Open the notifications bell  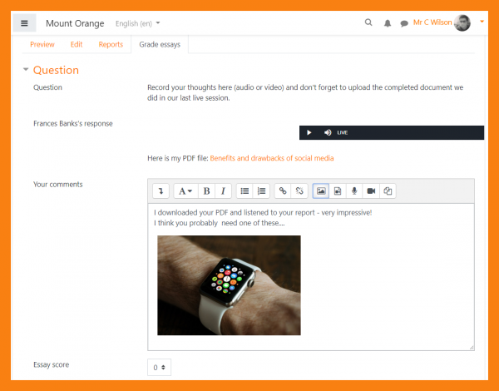point(388,22)
